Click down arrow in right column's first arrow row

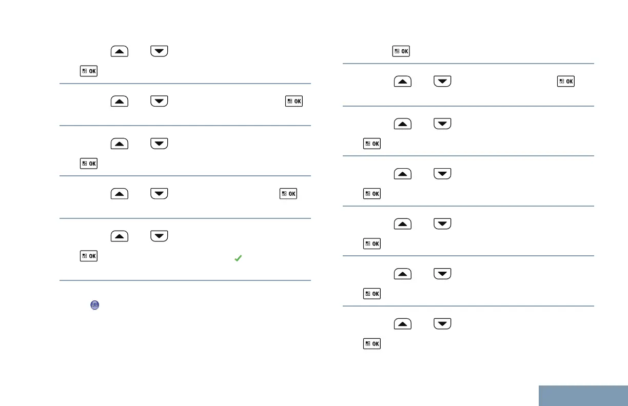pos(442,81)
